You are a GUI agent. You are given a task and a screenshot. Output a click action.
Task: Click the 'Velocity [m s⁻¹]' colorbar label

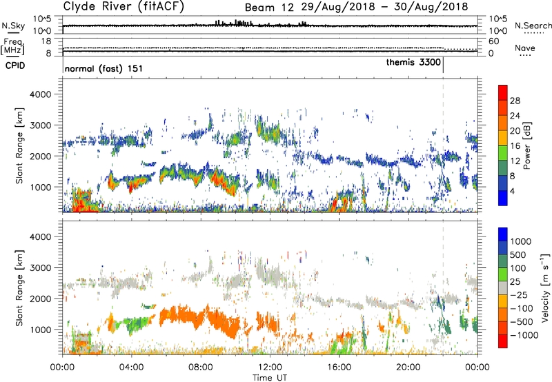coord(545,288)
